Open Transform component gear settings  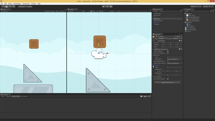click(x=181, y=41)
